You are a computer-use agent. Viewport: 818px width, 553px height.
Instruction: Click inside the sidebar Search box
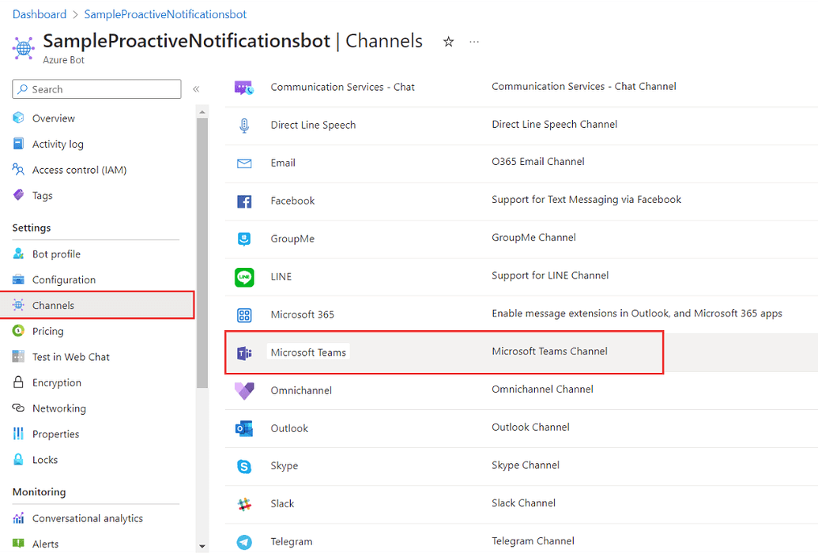pos(95,88)
